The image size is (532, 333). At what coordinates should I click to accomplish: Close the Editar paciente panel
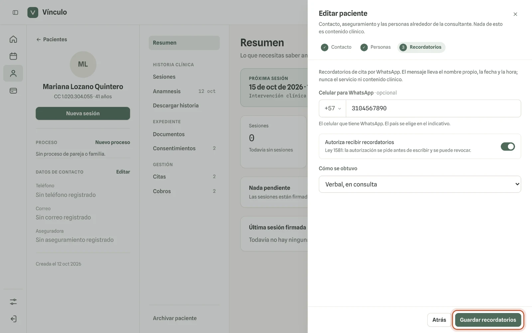click(x=515, y=14)
